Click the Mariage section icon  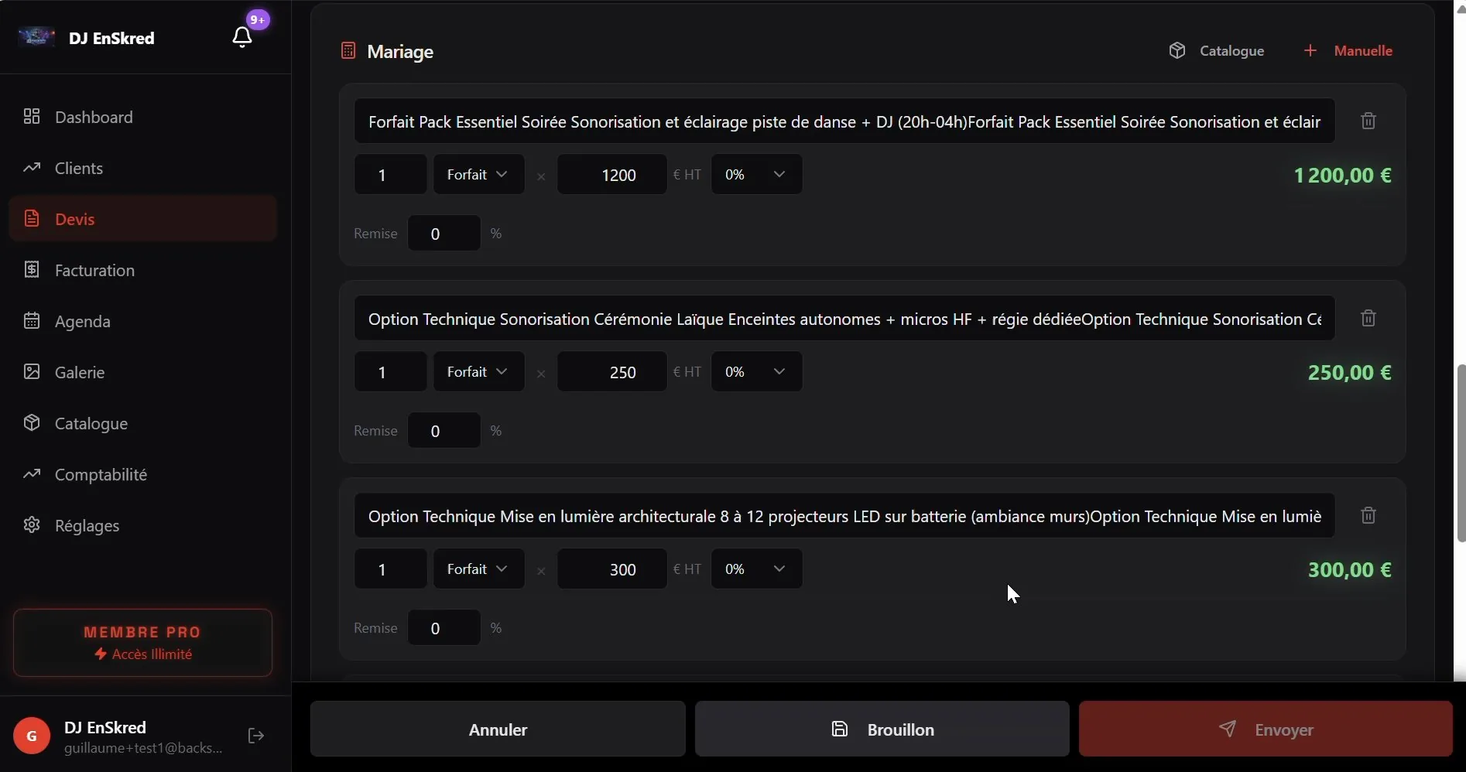coord(348,51)
